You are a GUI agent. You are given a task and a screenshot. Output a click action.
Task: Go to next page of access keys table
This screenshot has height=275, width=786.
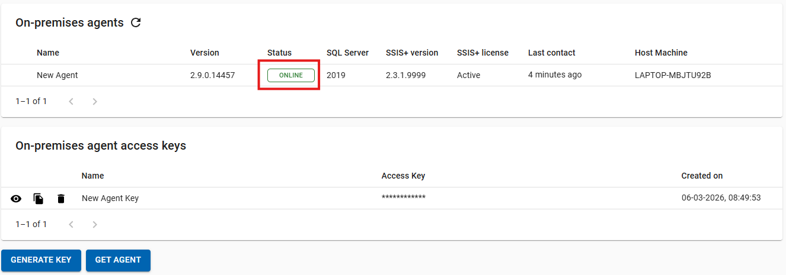[x=95, y=224]
